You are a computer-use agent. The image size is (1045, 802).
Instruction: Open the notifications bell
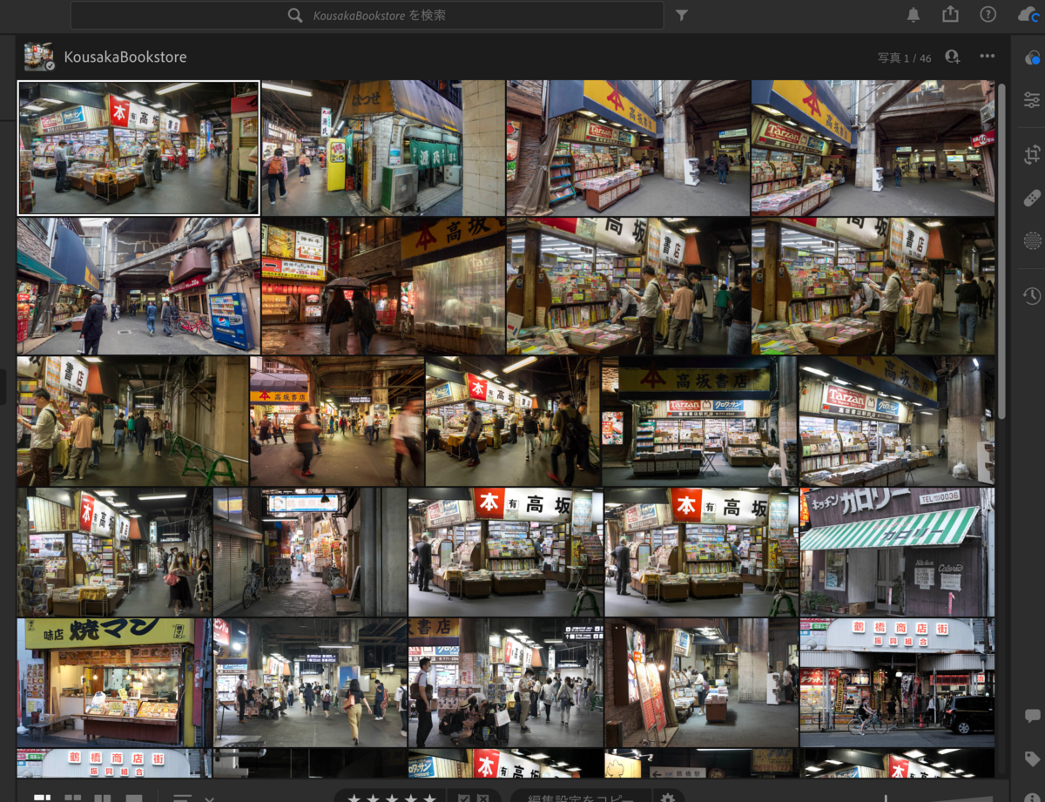[x=914, y=15]
